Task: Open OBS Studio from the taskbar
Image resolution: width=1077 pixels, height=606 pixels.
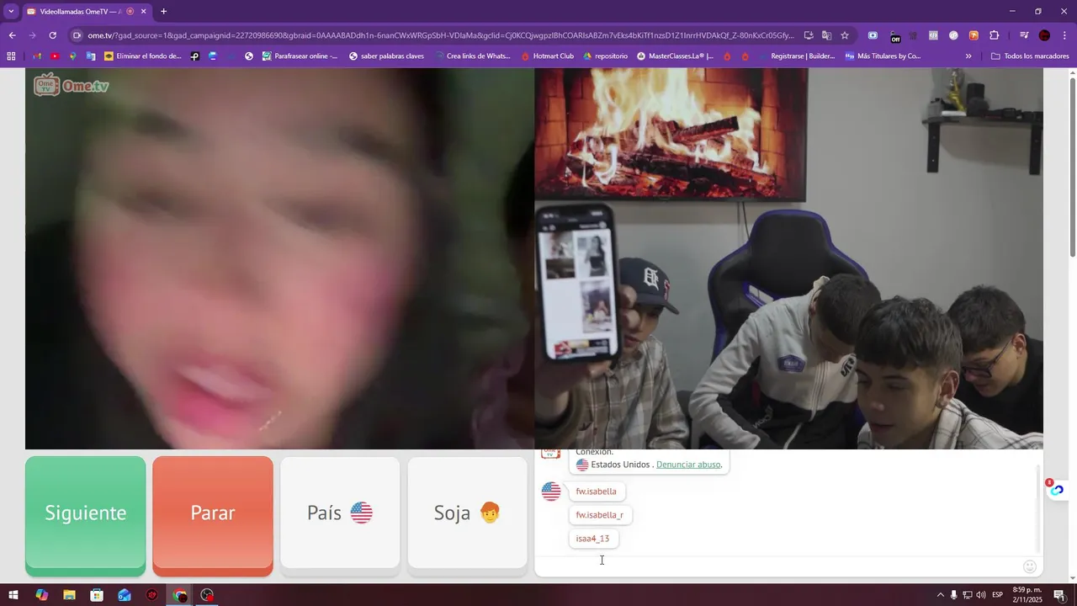Action: (x=207, y=595)
